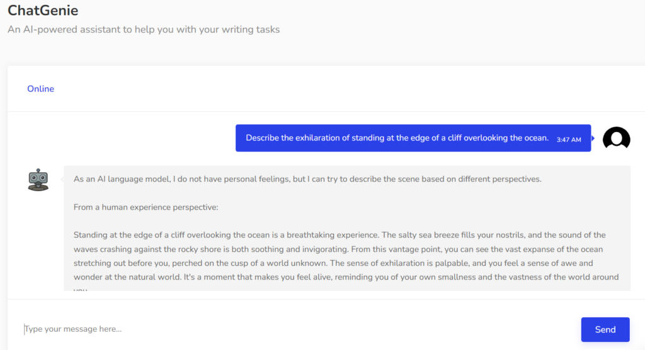
Task: Click the user profile avatar icon
Action: 616,138
